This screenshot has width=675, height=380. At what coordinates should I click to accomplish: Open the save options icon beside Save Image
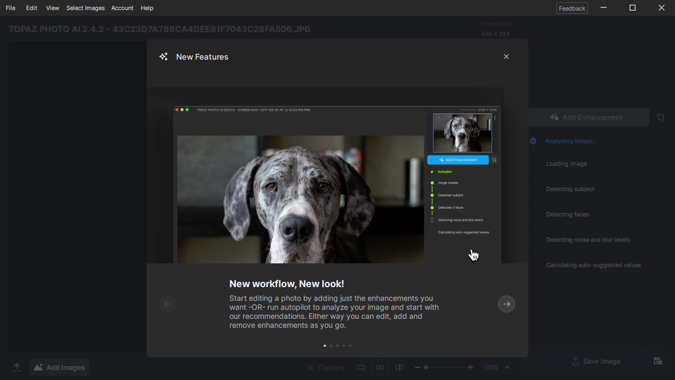658,361
